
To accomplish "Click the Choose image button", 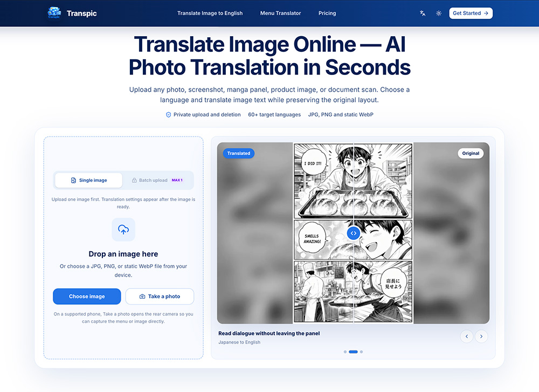I will pos(87,297).
